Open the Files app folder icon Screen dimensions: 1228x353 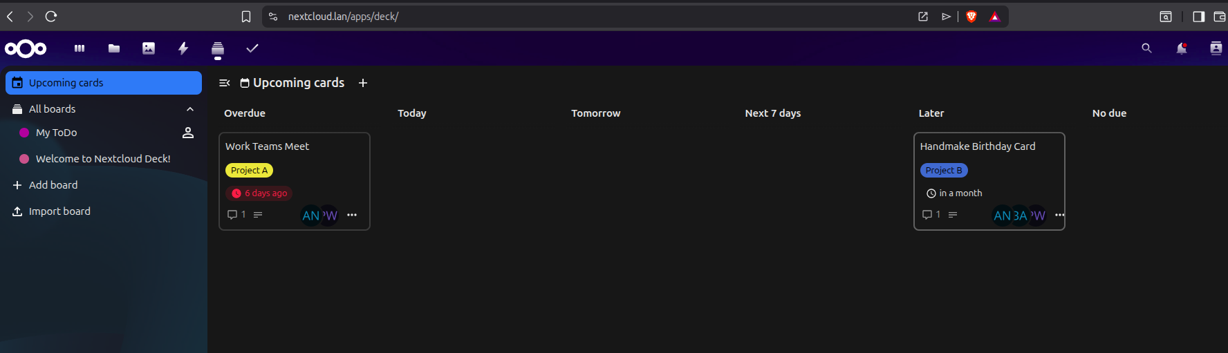coord(114,48)
